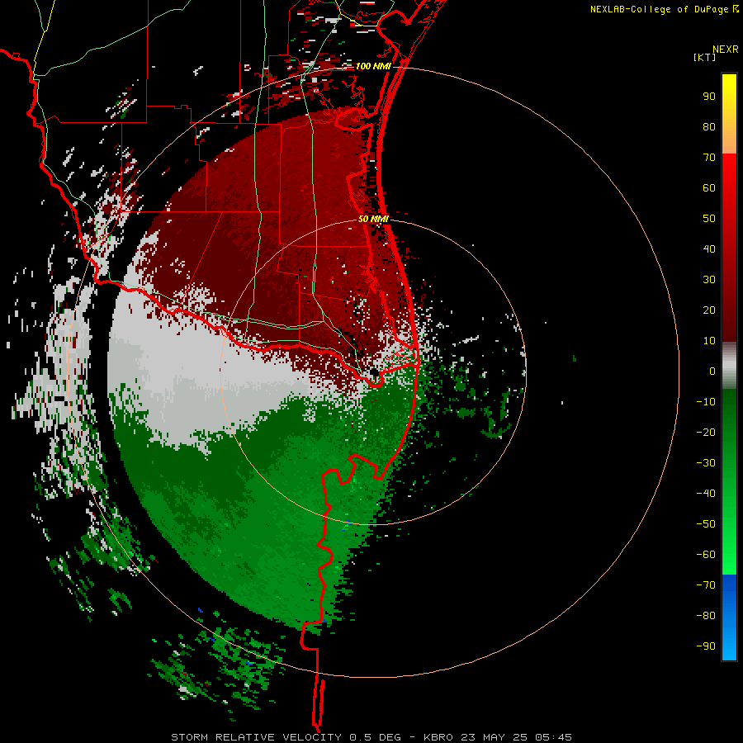This screenshot has width=743, height=743.
Task: Click the -40 value on velocity scale
Action: (x=706, y=494)
